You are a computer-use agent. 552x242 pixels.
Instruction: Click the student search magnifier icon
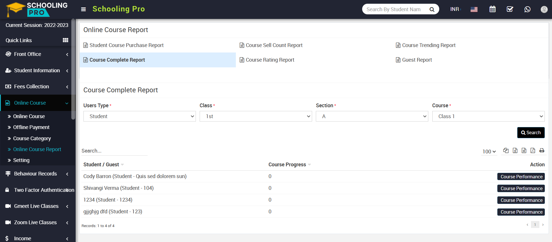pos(432,9)
